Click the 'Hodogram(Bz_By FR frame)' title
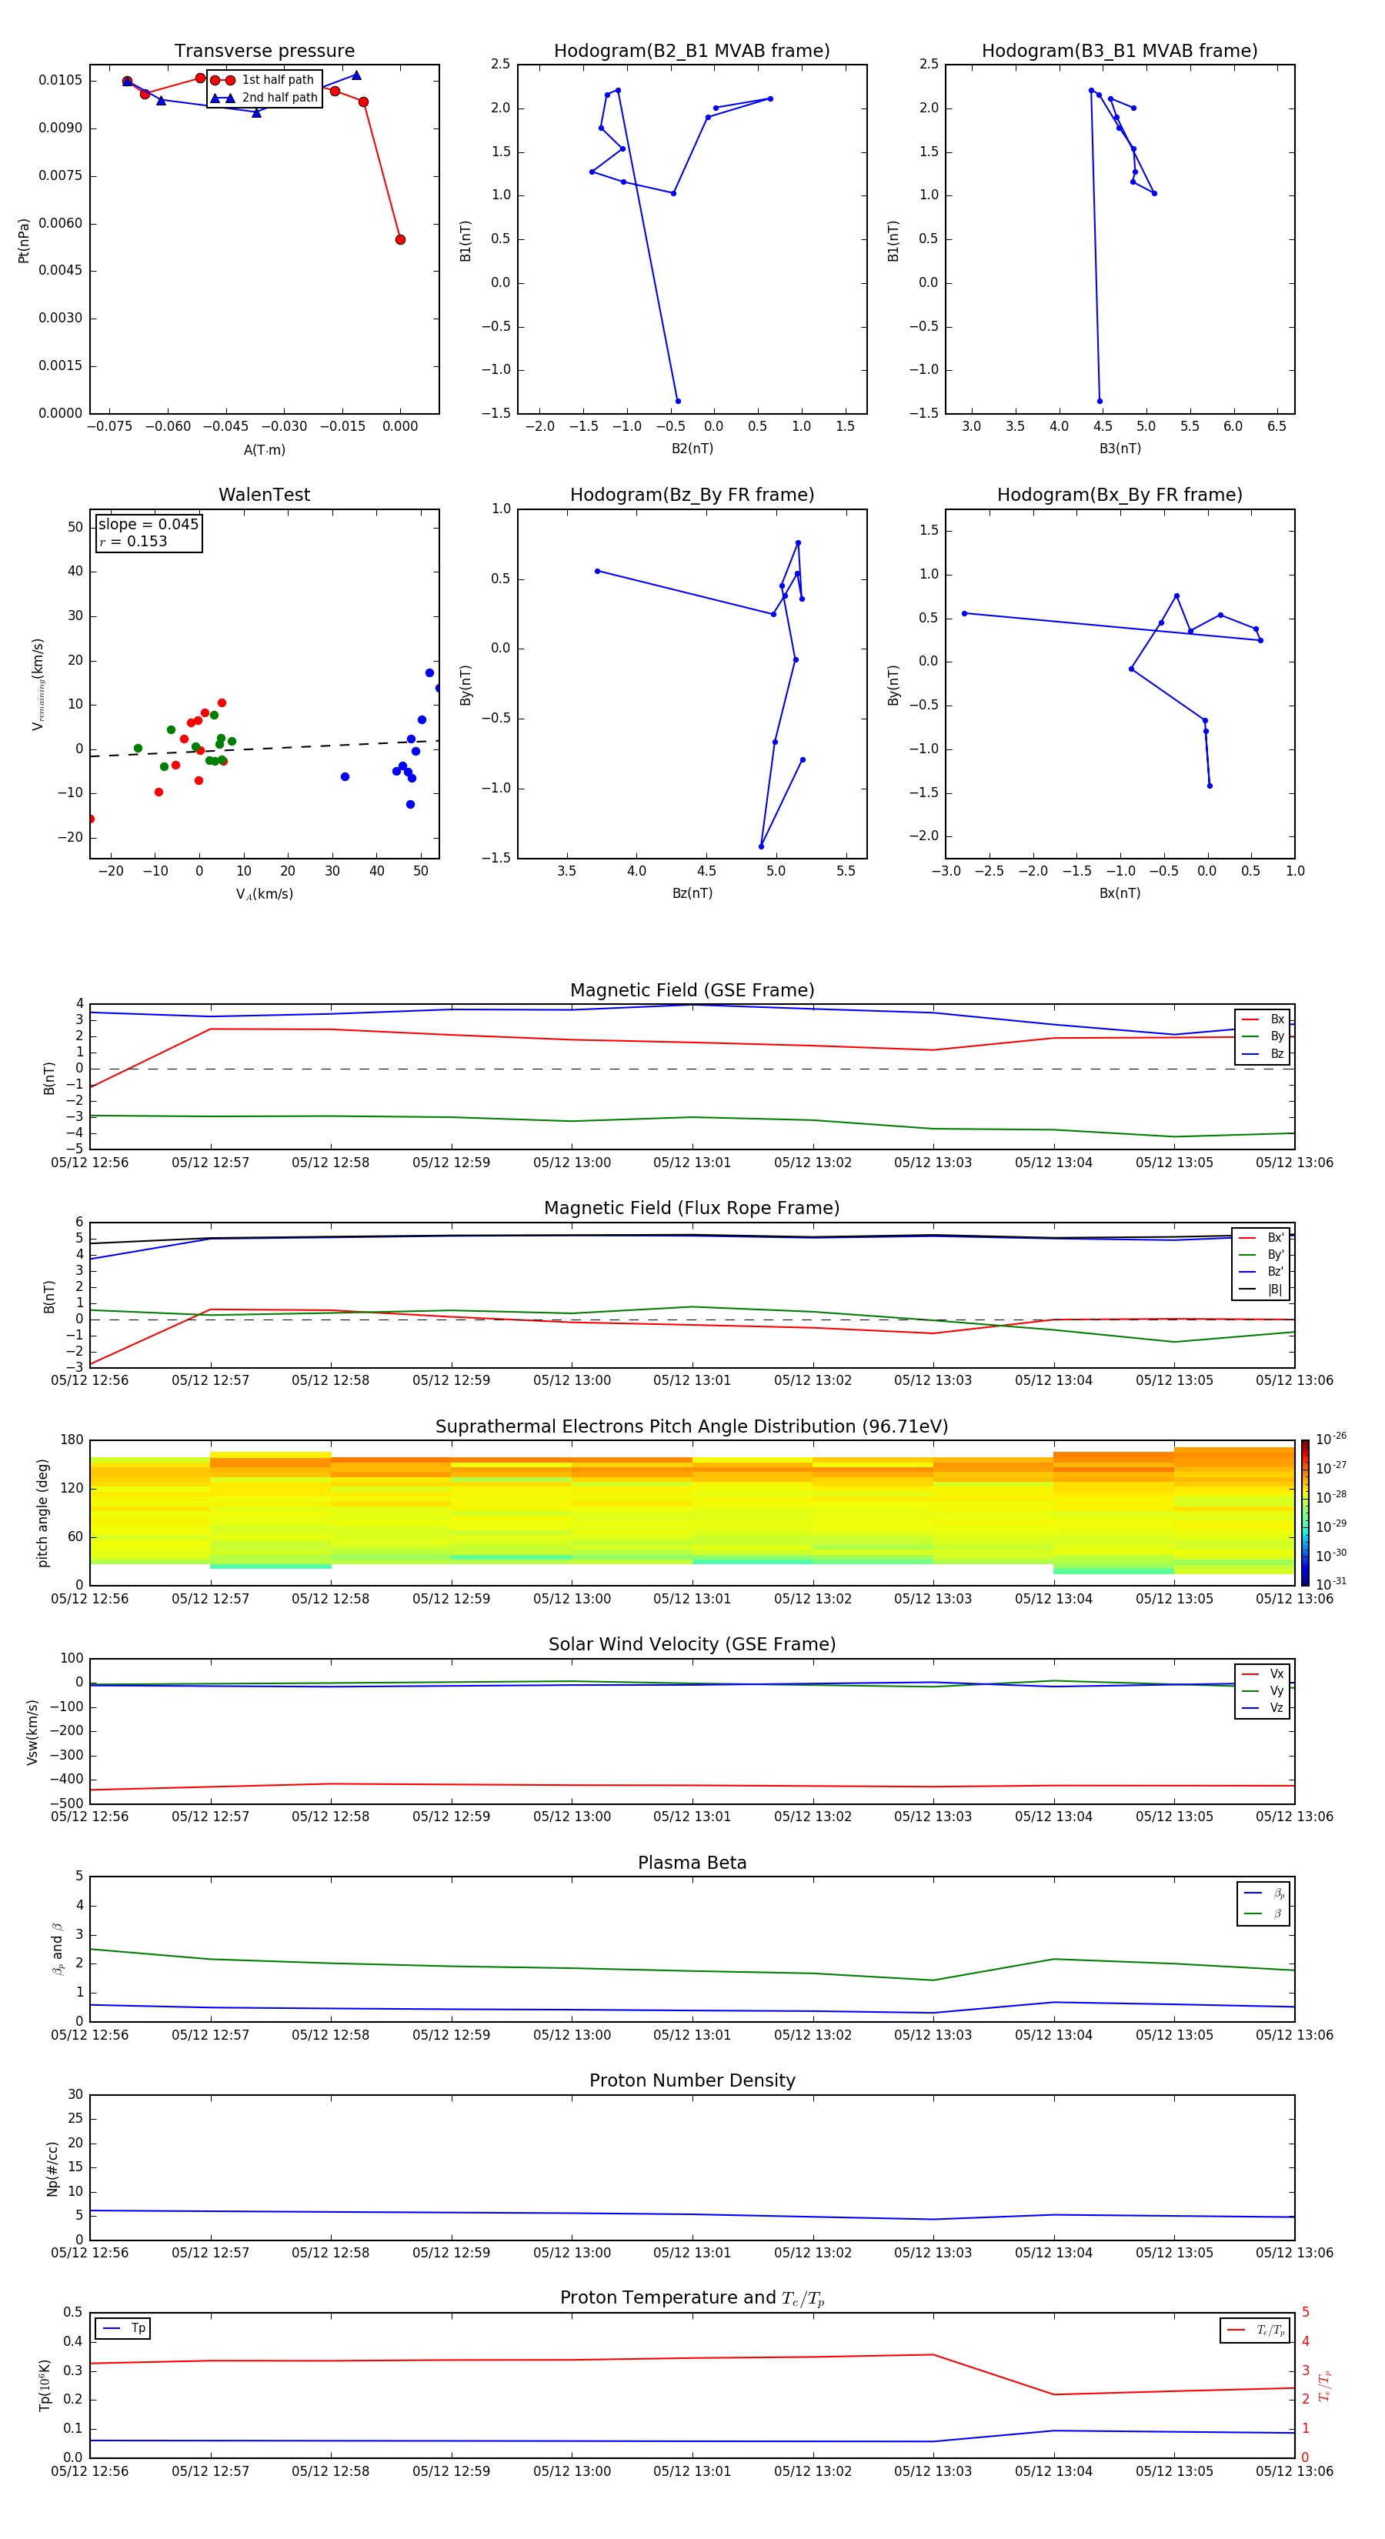Screen dimensions: 1385x2539 (x=692, y=495)
